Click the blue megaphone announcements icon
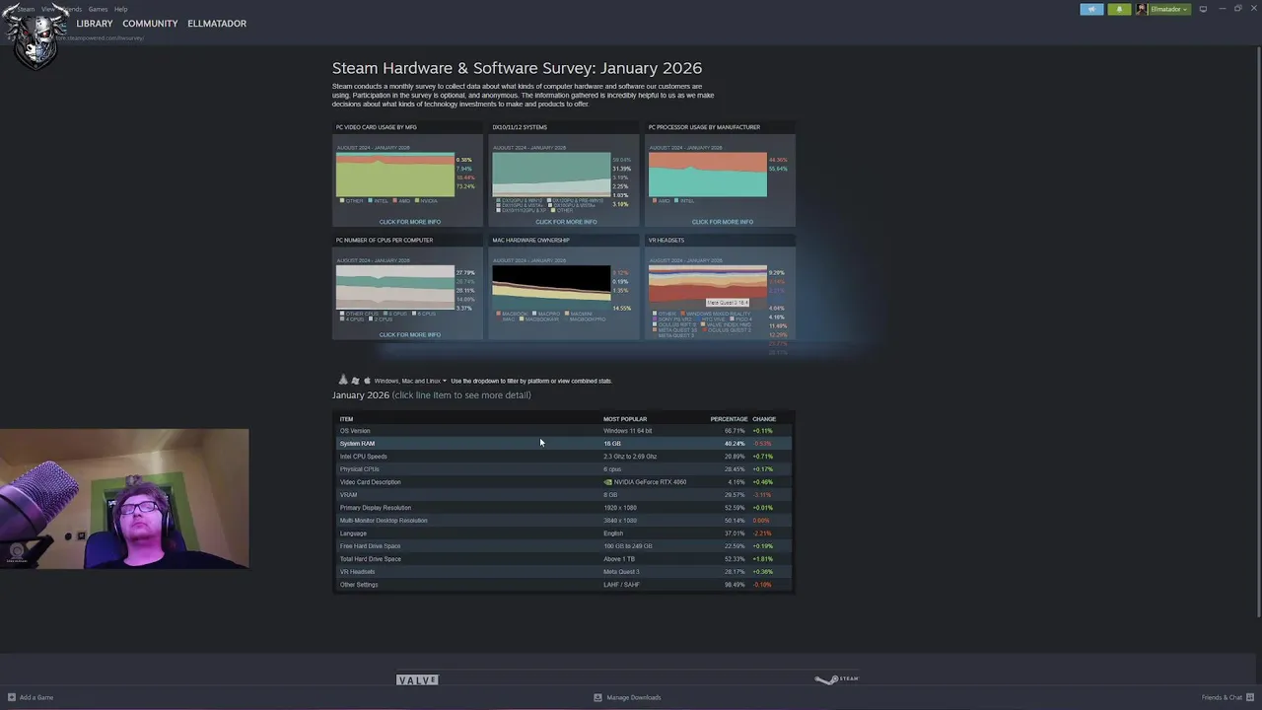 click(x=1091, y=9)
